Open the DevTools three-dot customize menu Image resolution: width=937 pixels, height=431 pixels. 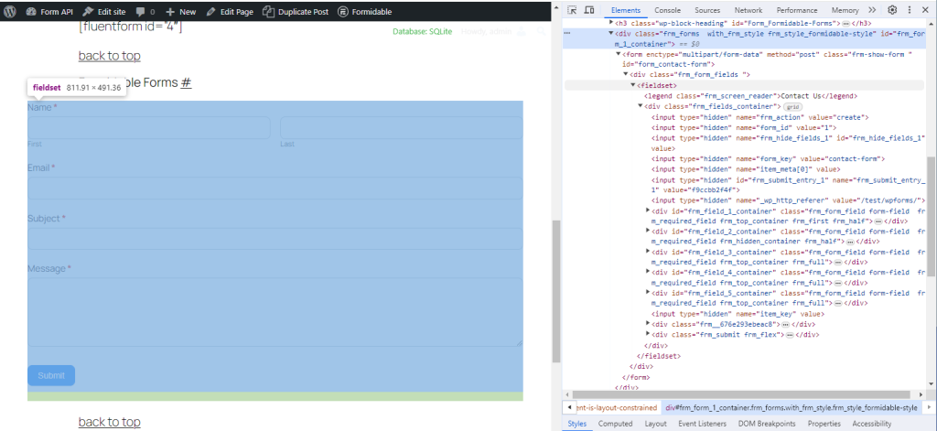[x=910, y=10]
